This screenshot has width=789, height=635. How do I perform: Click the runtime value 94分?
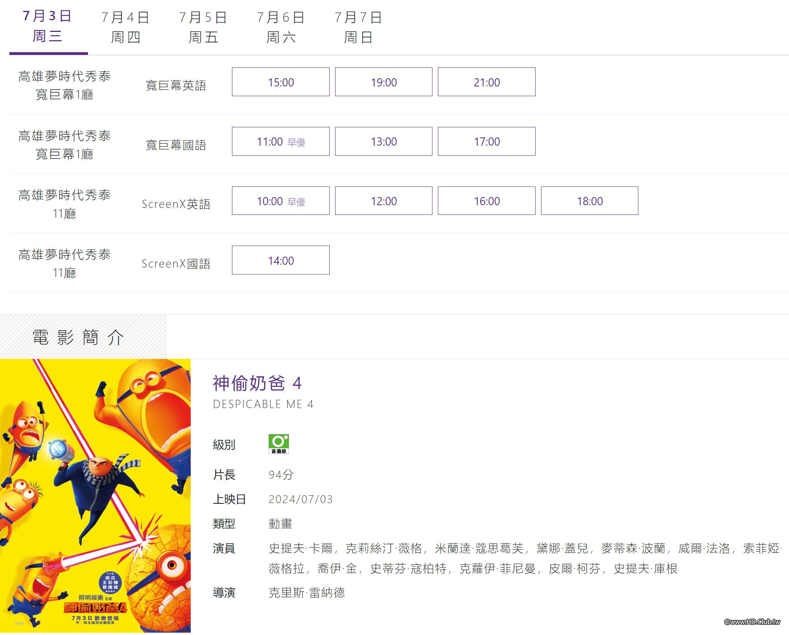click(281, 475)
